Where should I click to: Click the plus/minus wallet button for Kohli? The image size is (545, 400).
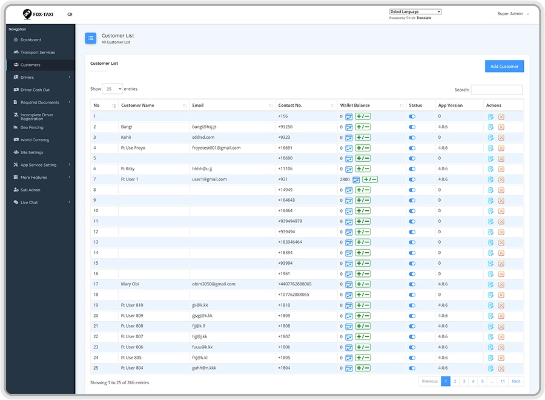click(x=363, y=138)
